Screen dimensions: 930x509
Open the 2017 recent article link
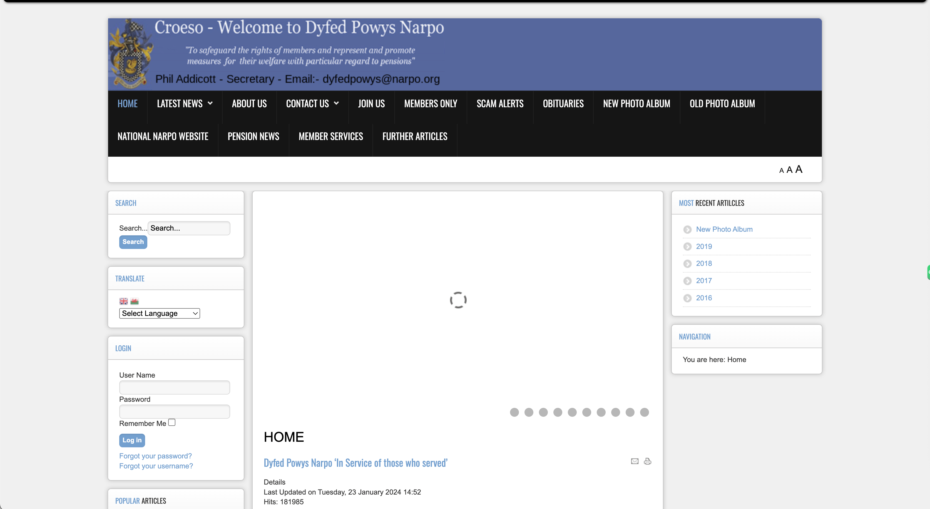pyautogui.click(x=704, y=281)
